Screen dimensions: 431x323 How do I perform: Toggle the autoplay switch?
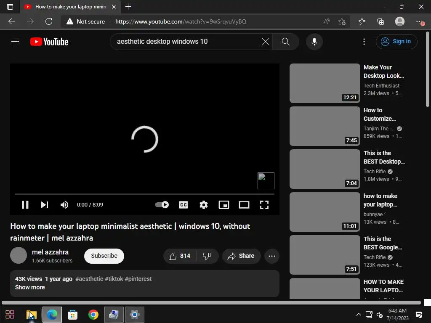(x=162, y=205)
